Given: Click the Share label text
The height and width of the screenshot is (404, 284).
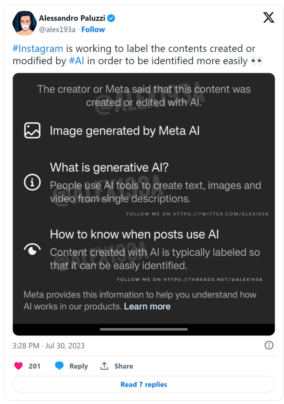Looking at the screenshot, I should pos(124,366).
